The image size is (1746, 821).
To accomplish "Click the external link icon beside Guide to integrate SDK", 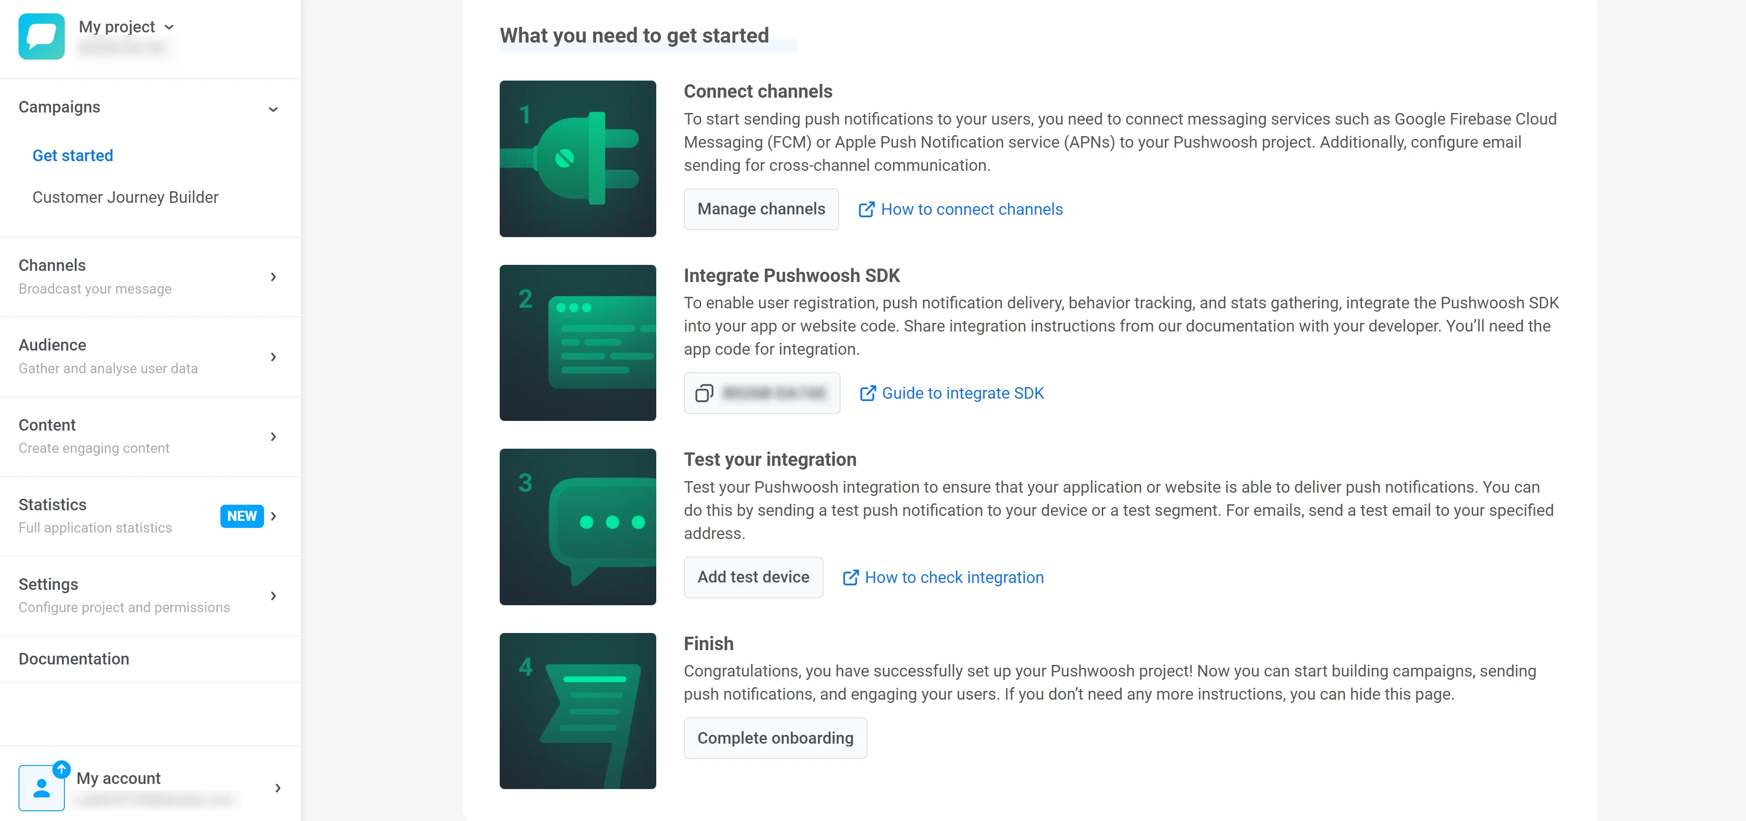I will (x=867, y=393).
